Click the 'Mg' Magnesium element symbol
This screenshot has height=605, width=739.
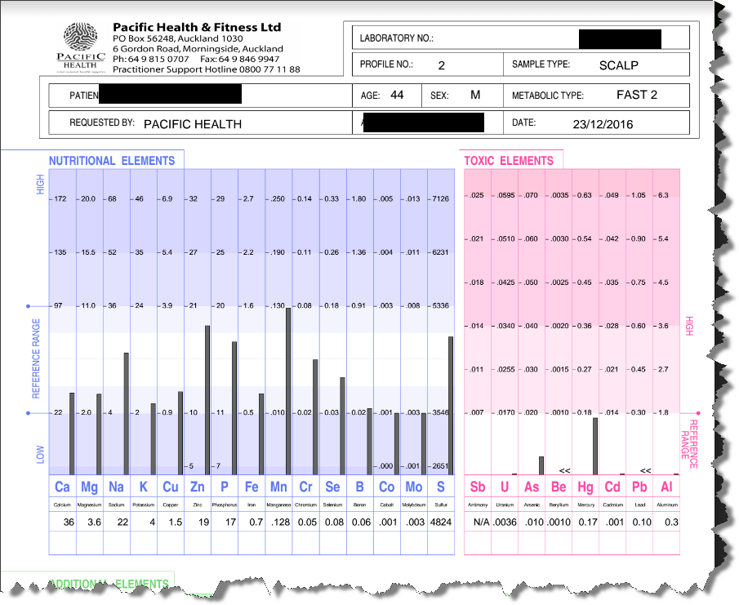click(x=89, y=487)
